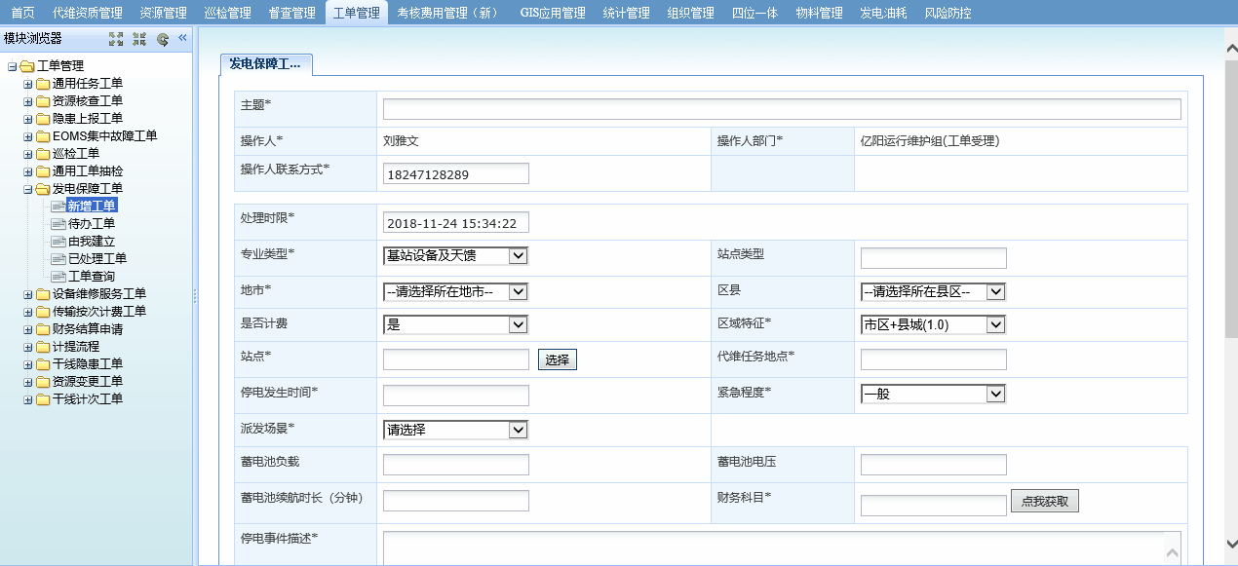The height and width of the screenshot is (566, 1238).
Task: Click the 处理时限 date field
Action: 456,222
